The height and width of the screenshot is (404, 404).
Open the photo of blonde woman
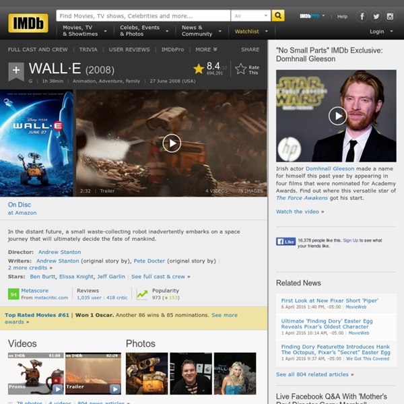[x=235, y=373]
